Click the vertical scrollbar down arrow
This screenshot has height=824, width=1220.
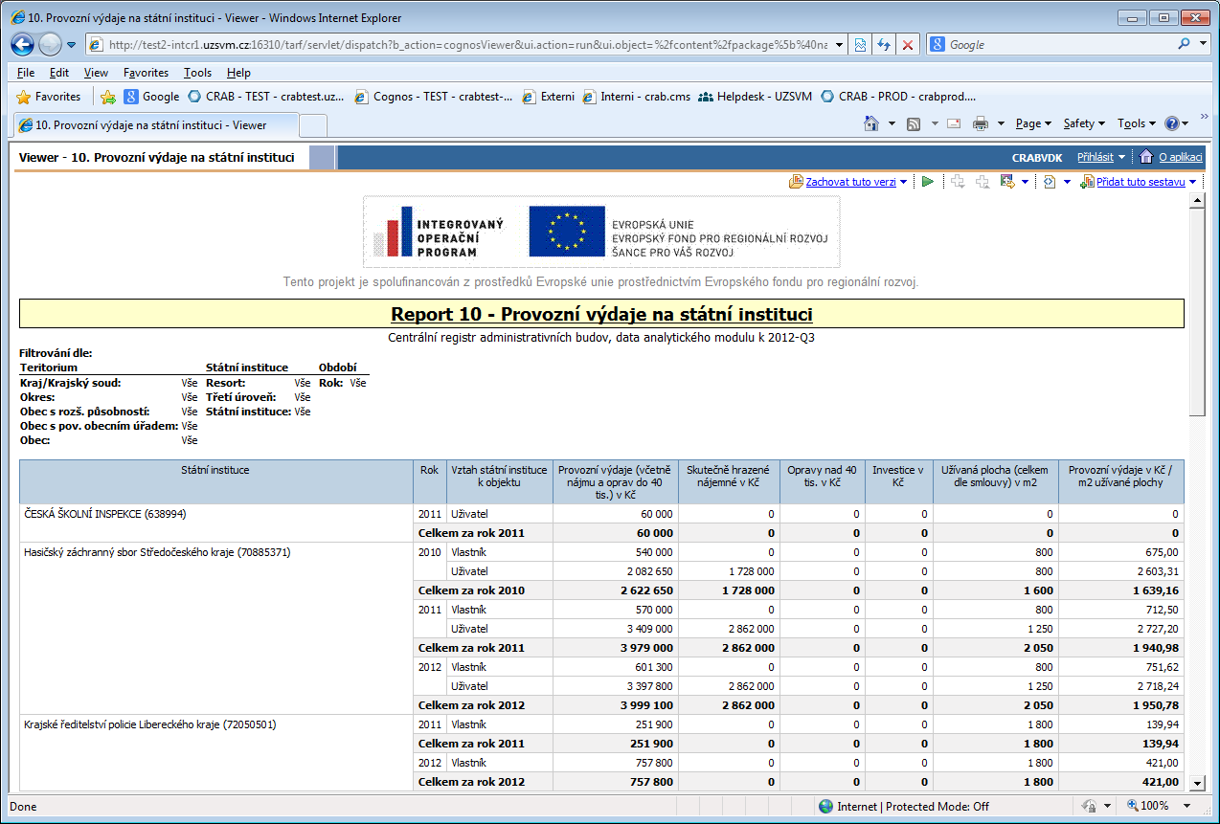click(1196, 783)
